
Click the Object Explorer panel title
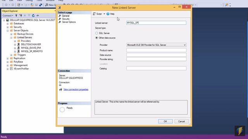coord(10,11)
